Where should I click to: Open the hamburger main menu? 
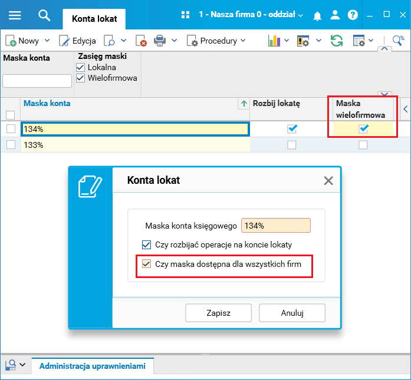pyautogui.click(x=15, y=15)
